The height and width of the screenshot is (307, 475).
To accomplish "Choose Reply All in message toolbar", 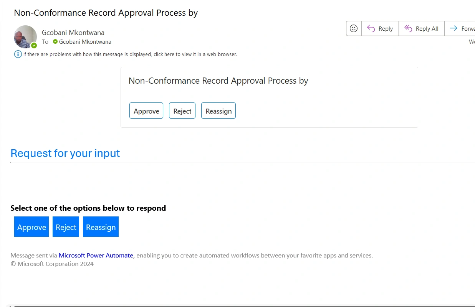I will (422, 28).
